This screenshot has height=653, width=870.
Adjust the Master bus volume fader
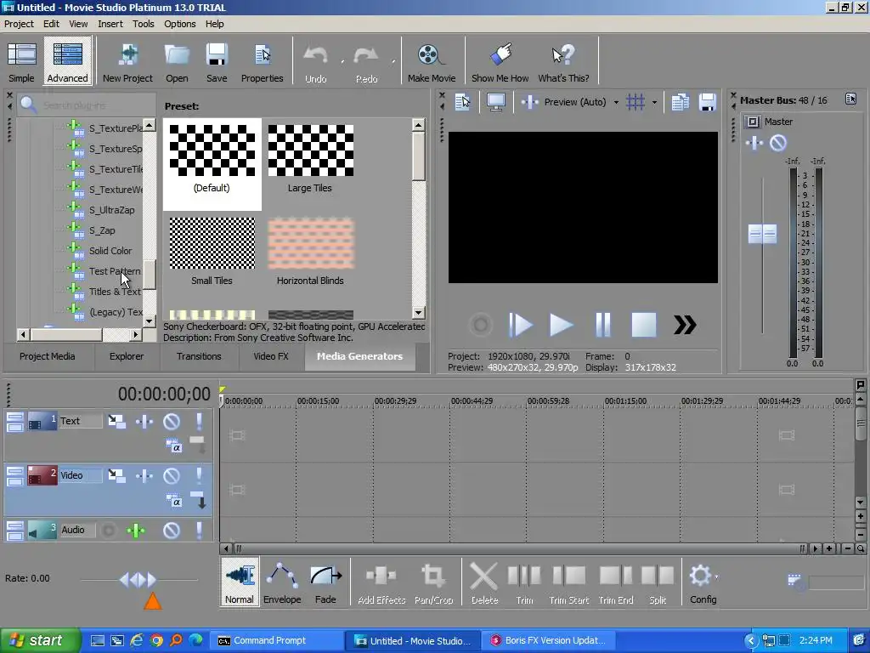click(x=762, y=234)
